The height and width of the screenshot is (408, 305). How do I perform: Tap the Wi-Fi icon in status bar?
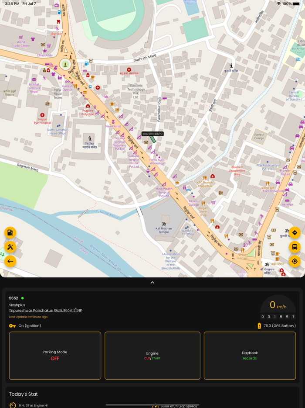tap(279, 3)
